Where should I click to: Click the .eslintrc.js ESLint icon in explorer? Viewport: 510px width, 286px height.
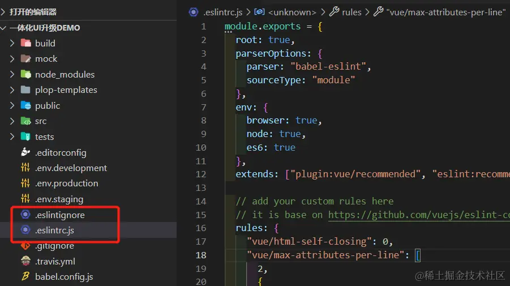click(25, 230)
